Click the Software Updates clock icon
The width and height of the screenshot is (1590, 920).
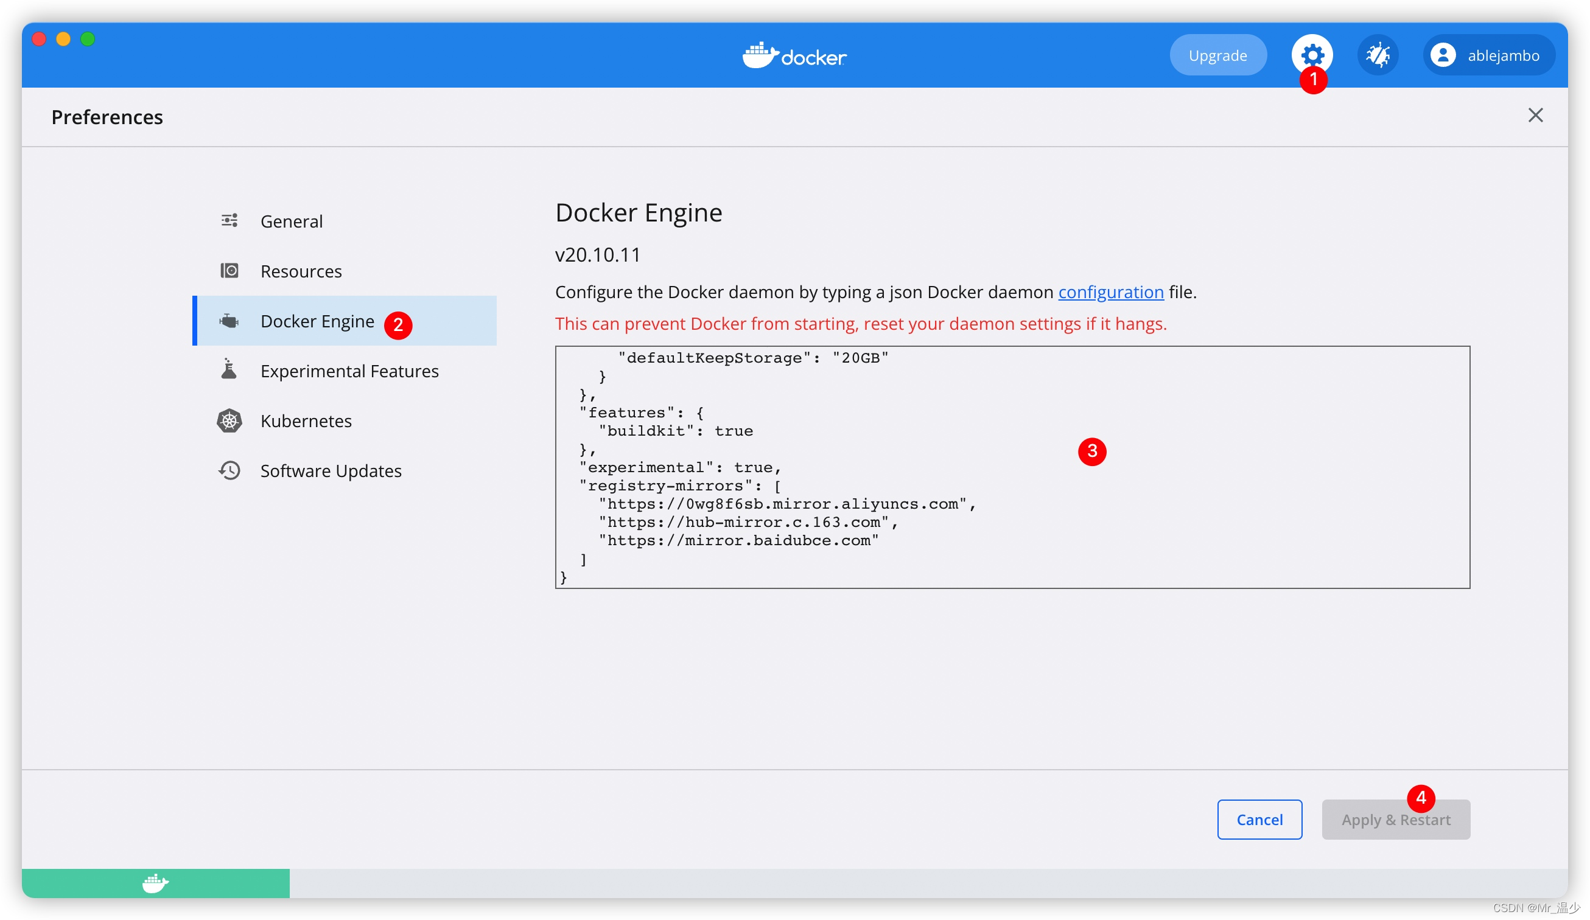coord(229,470)
